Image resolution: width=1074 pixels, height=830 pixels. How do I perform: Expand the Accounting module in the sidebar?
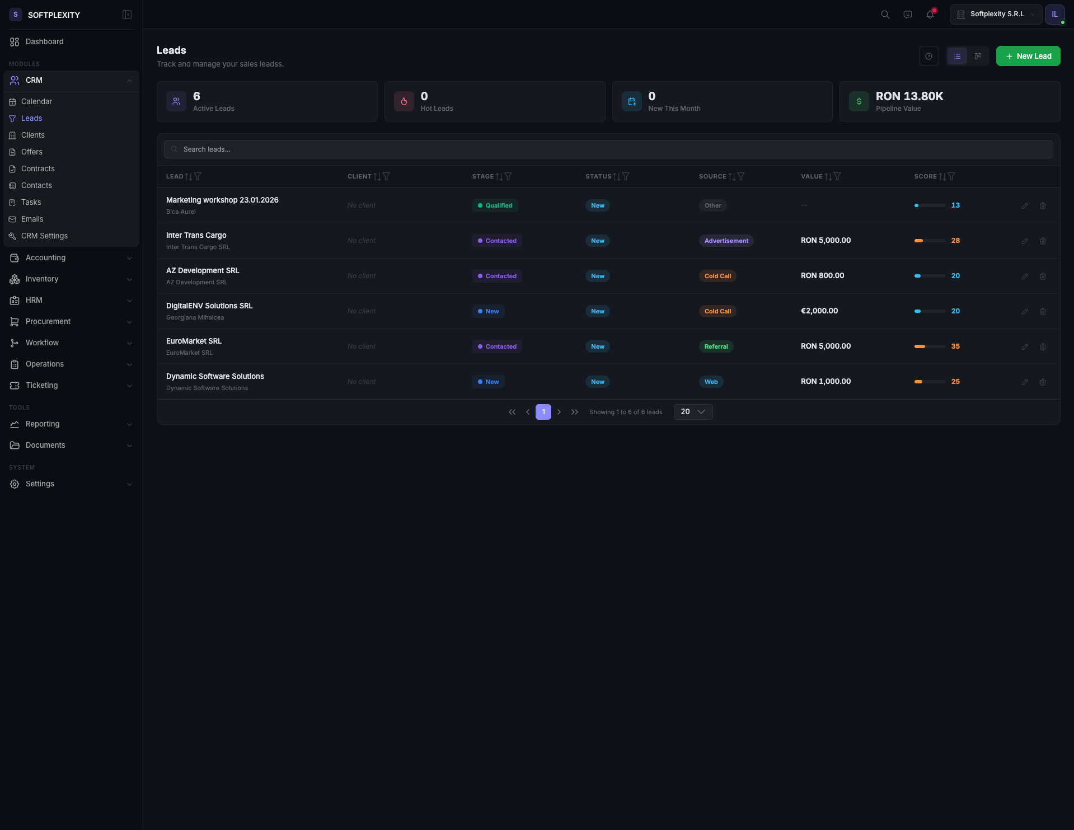[45, 257]
